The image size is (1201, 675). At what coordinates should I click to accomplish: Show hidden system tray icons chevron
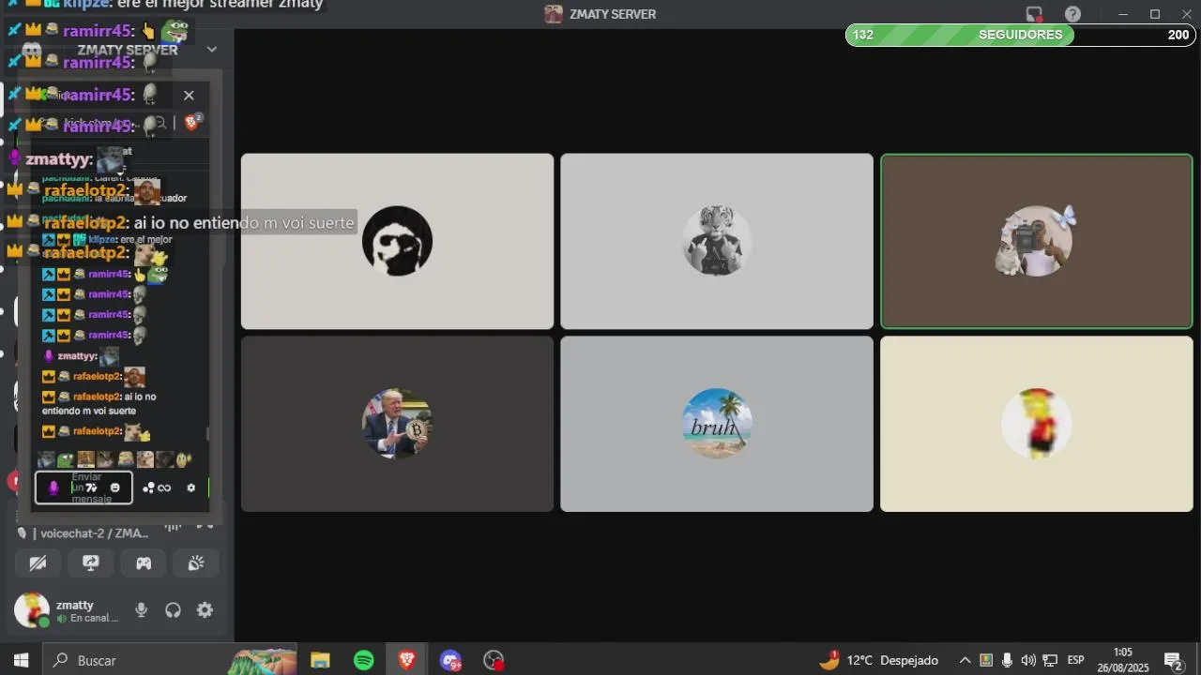[965, 660]
